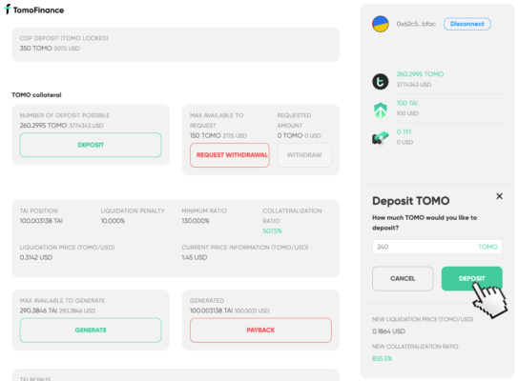
Task: Click the TOMO unit label in input
Action: pyautogui.click(x=487, y=247)
